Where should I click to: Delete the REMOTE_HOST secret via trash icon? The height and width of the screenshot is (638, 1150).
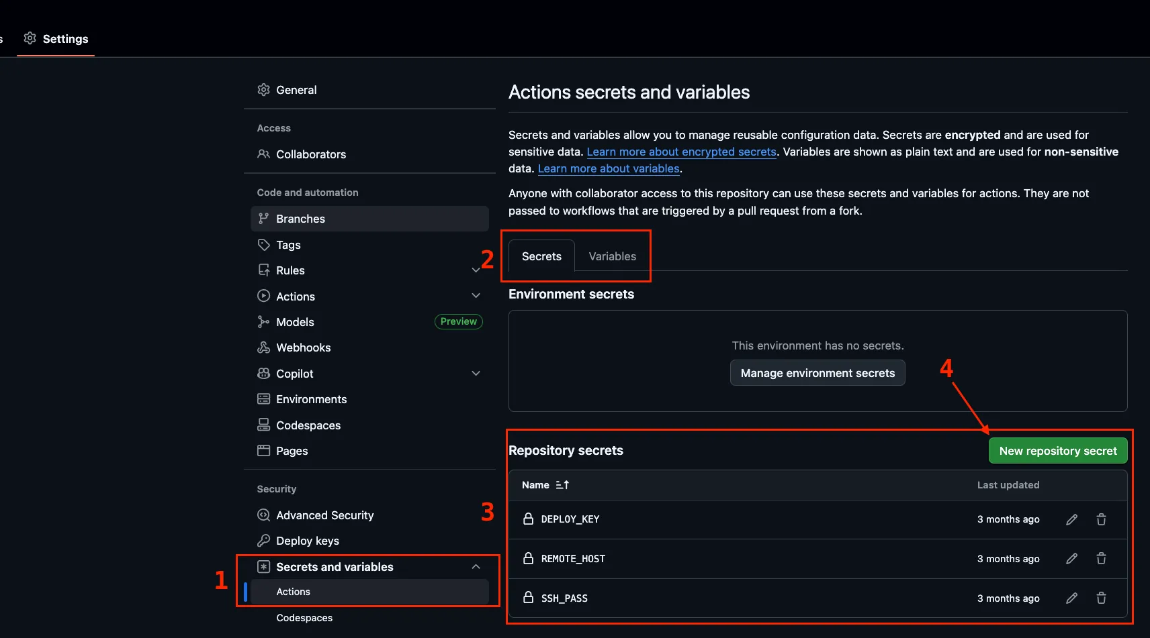pyautogui.click(x=1101, y=559)
